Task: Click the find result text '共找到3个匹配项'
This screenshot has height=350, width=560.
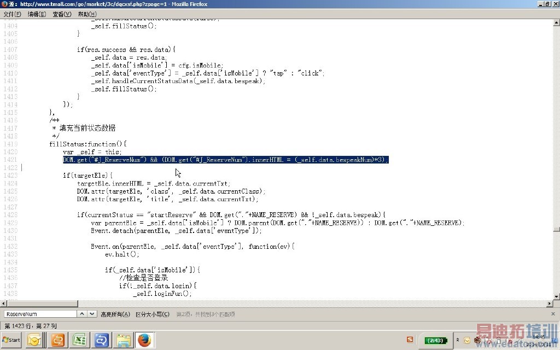Action: 215,314
